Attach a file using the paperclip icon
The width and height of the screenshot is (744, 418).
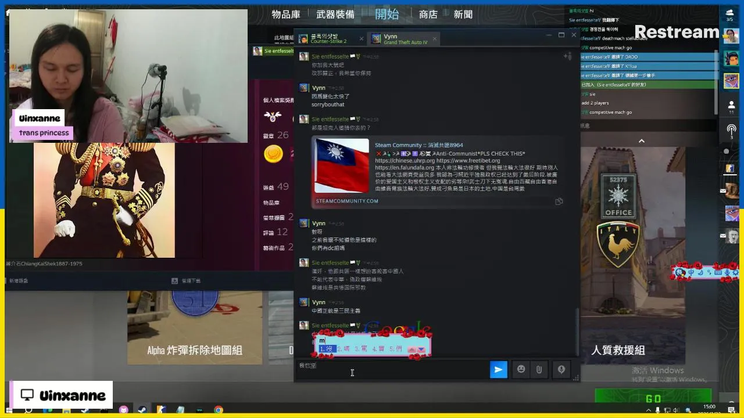point(539,369)
